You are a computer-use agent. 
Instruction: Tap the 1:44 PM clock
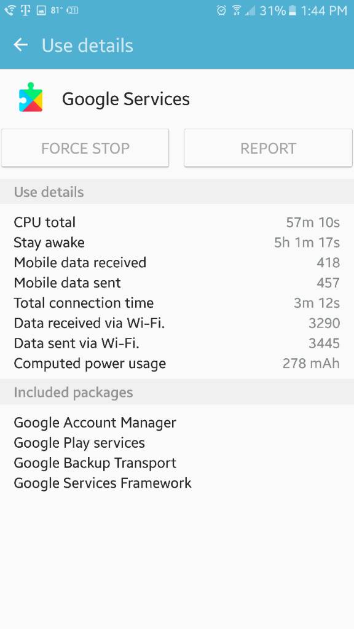coord(323,11)
